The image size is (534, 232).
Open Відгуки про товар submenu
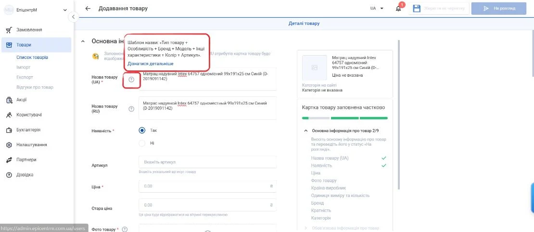pyautogui.click(x=35, y=87)
